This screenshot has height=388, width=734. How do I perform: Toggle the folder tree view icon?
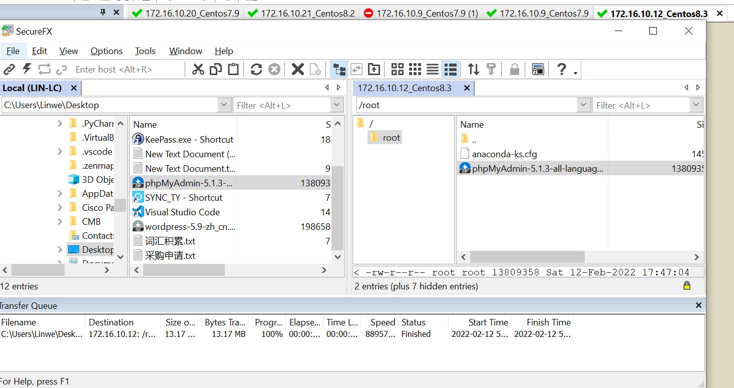(x=339, y=69)
